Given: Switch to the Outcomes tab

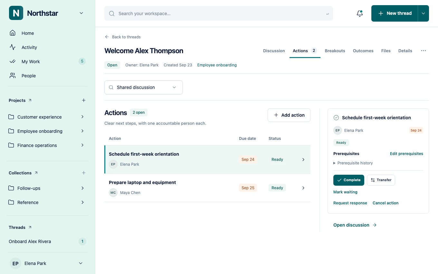Looking at the screenshot, I should tap(363, 51).
